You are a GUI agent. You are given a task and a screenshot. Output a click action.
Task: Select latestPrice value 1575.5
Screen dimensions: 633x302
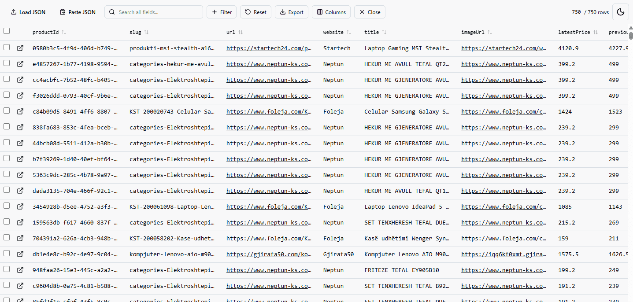tap(568, 254)
